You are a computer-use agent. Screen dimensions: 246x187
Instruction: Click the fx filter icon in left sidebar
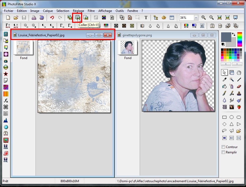click(x=6, y=100)
